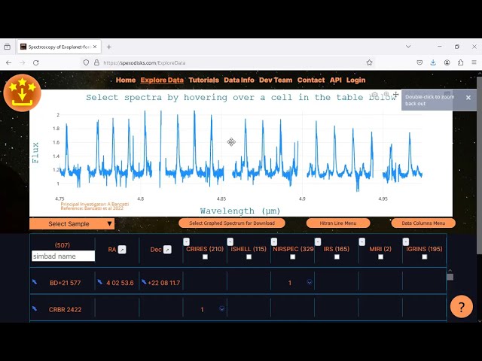Open the Select Sample dropdown
This screenshot has width=482, height=361.
72,224
